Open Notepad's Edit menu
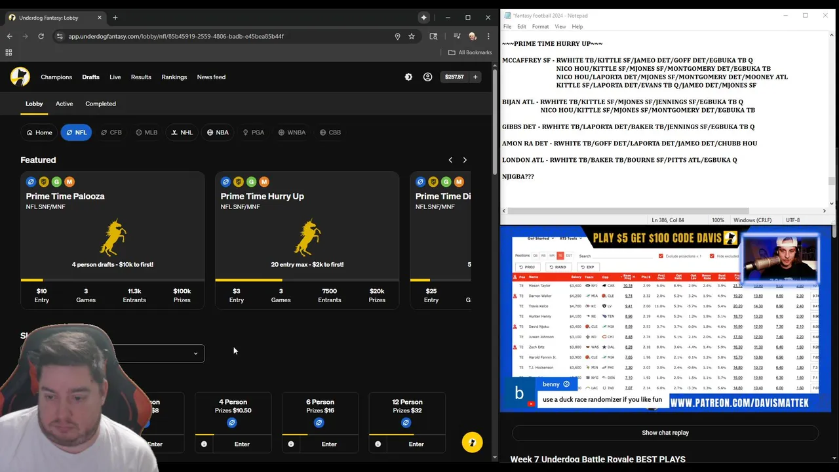This screenshot has width=839, height=472. (521, 27)
